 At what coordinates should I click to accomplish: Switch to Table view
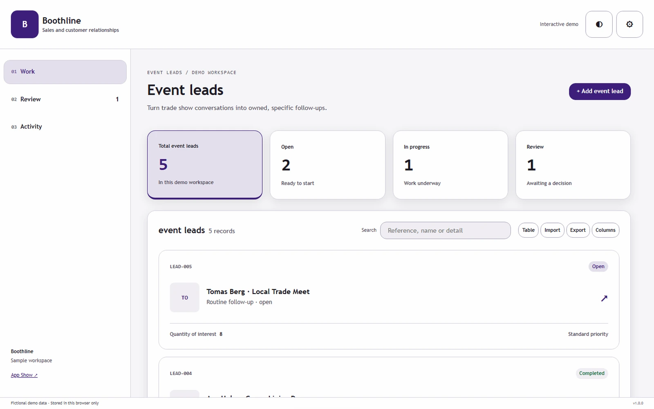529,230
